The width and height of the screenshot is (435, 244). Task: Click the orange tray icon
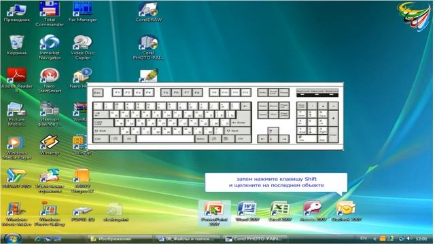[x=383, y=239]
